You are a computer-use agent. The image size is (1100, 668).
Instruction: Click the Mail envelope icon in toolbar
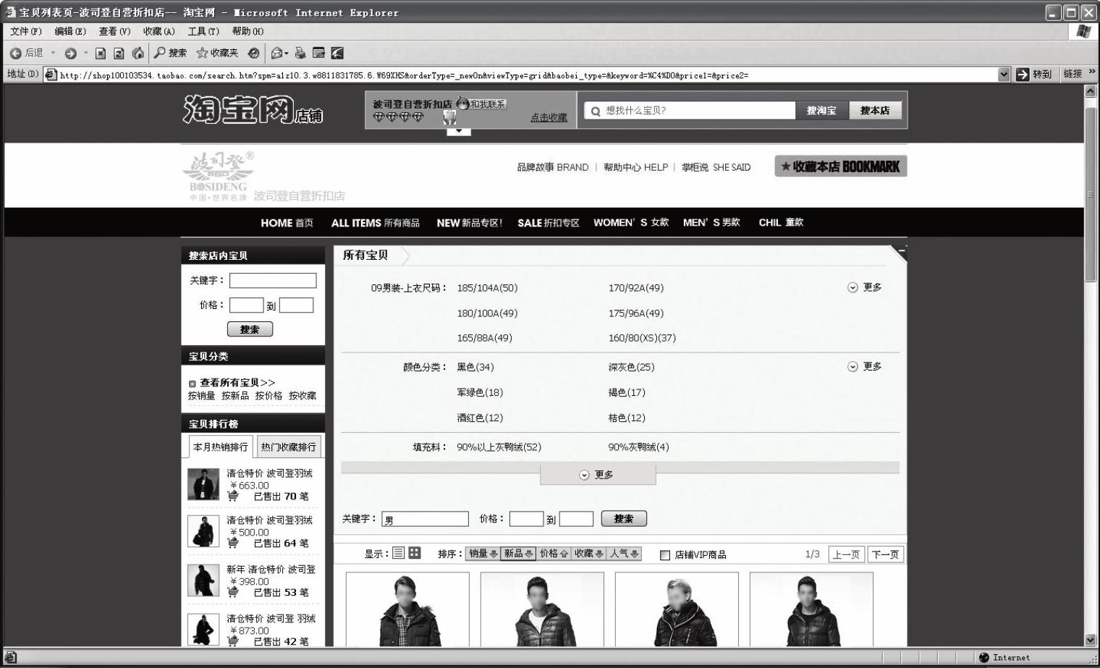click(276, 54)
